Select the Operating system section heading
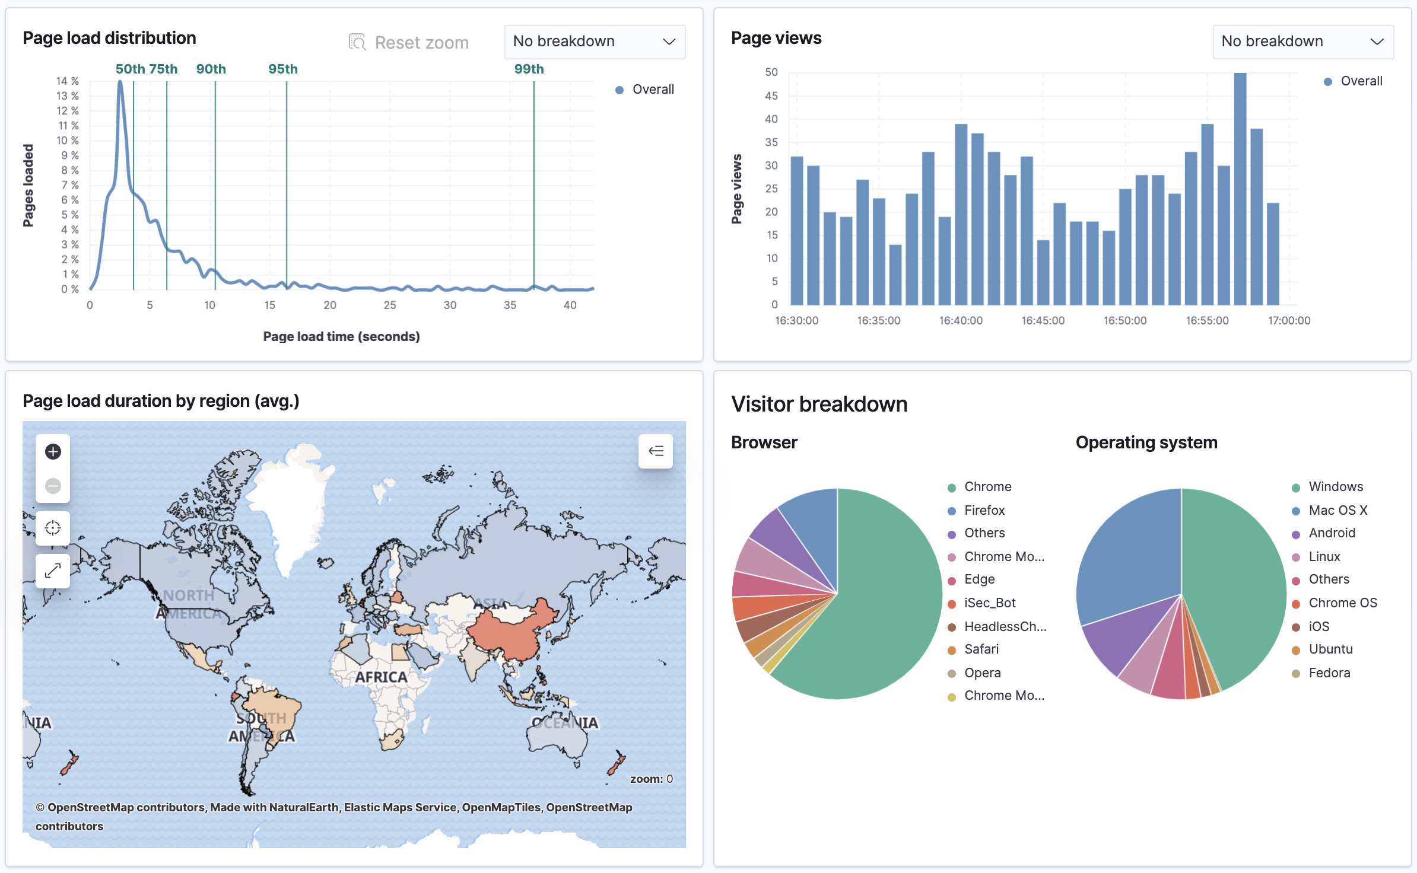 coord(1146,442)
